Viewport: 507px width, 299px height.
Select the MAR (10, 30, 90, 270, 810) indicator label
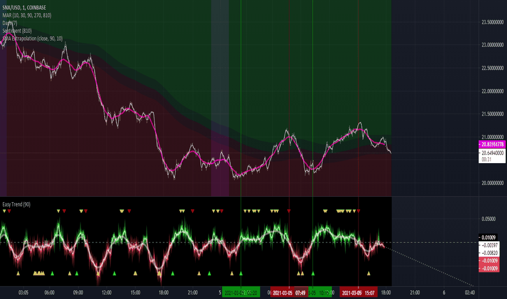(x=27, y=15)
